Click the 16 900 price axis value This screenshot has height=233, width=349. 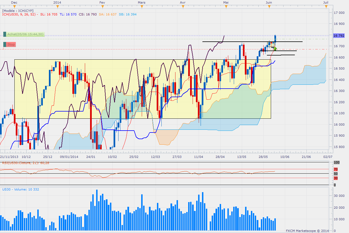coord(339,24)
